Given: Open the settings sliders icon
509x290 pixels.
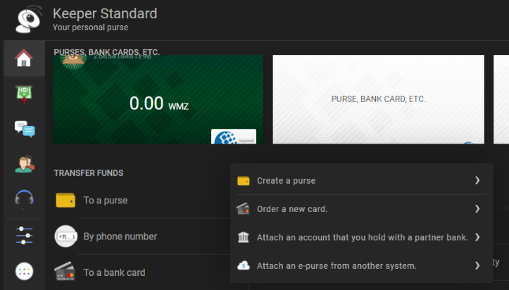Looking at the screenshot, I should [24, 235].
